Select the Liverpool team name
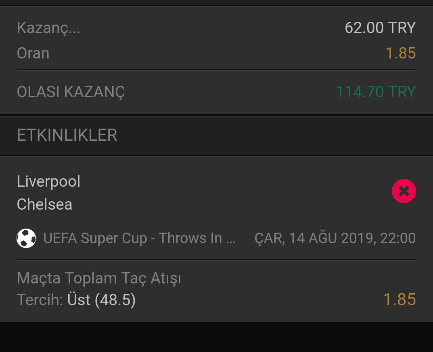 pos(48,182)
